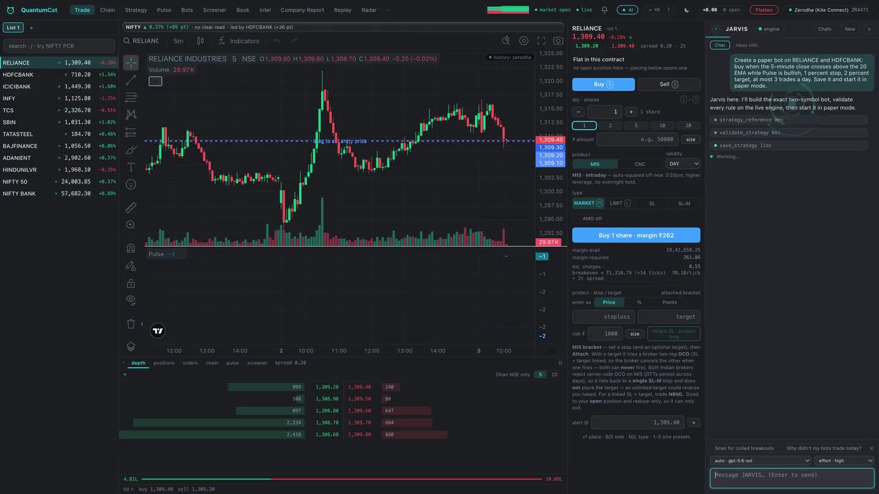879x494 pixels.
Task: Open the 5m timeframe selector
Action: tap(178, 41)
